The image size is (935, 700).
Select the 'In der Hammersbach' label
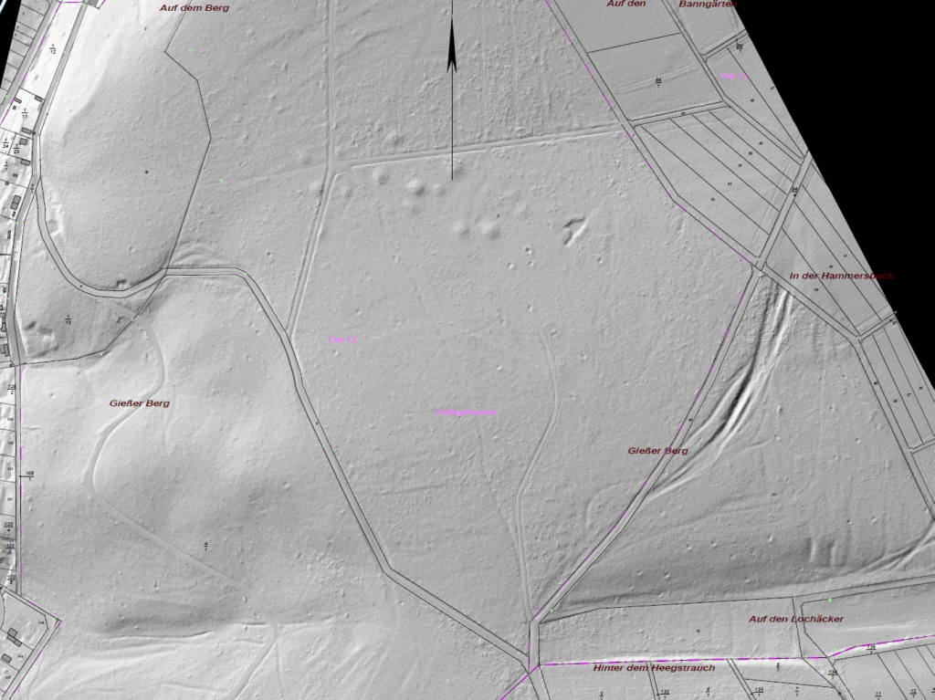point(841,275)
